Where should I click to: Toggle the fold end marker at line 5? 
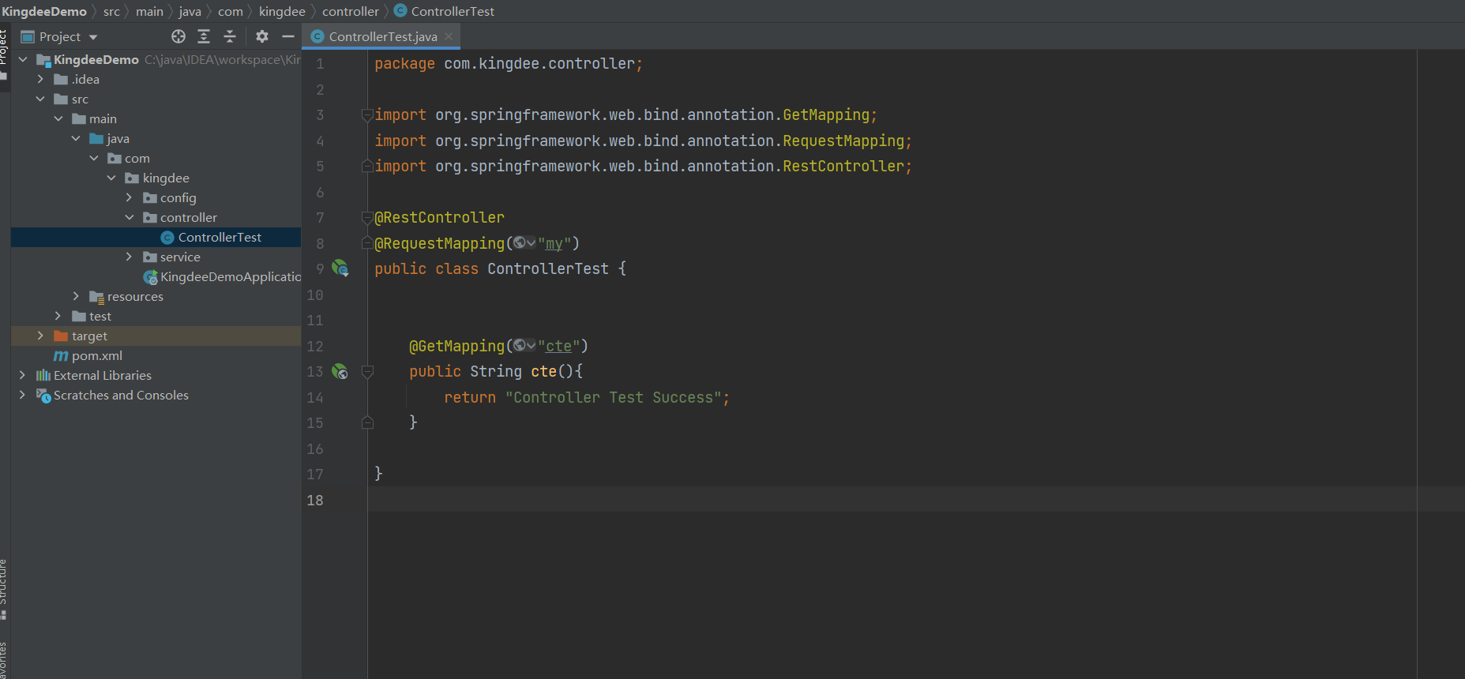[367, 167]
